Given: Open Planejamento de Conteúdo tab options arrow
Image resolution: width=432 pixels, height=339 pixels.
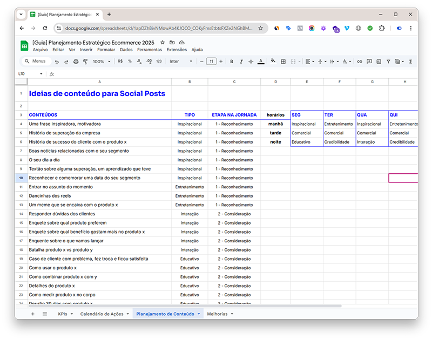Looking at the screenshot, I should coord(199,314).
